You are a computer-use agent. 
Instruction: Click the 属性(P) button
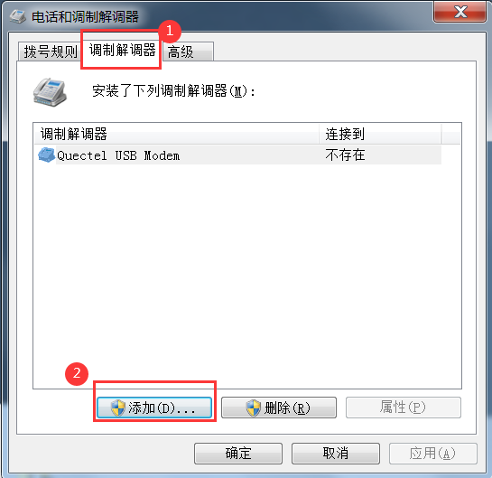[x=404, y=408]
